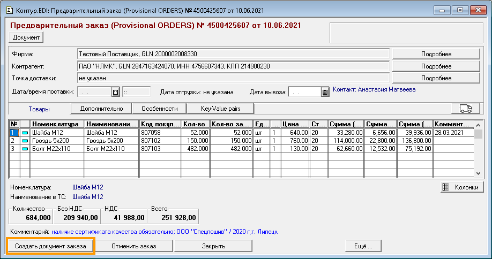The image size is (492, 259).
Task: Click the Фирма field with Тестовый Поставщик
Action: tap(233, 54)
